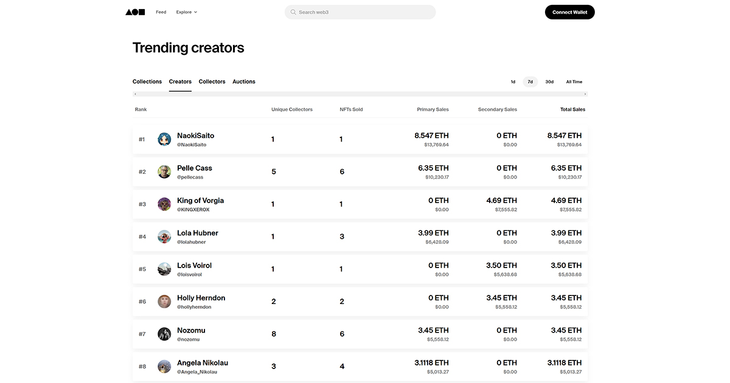Focus the Search web3 field
The width and height of the screenshot is (730, 383).
(x=360, y=12)
